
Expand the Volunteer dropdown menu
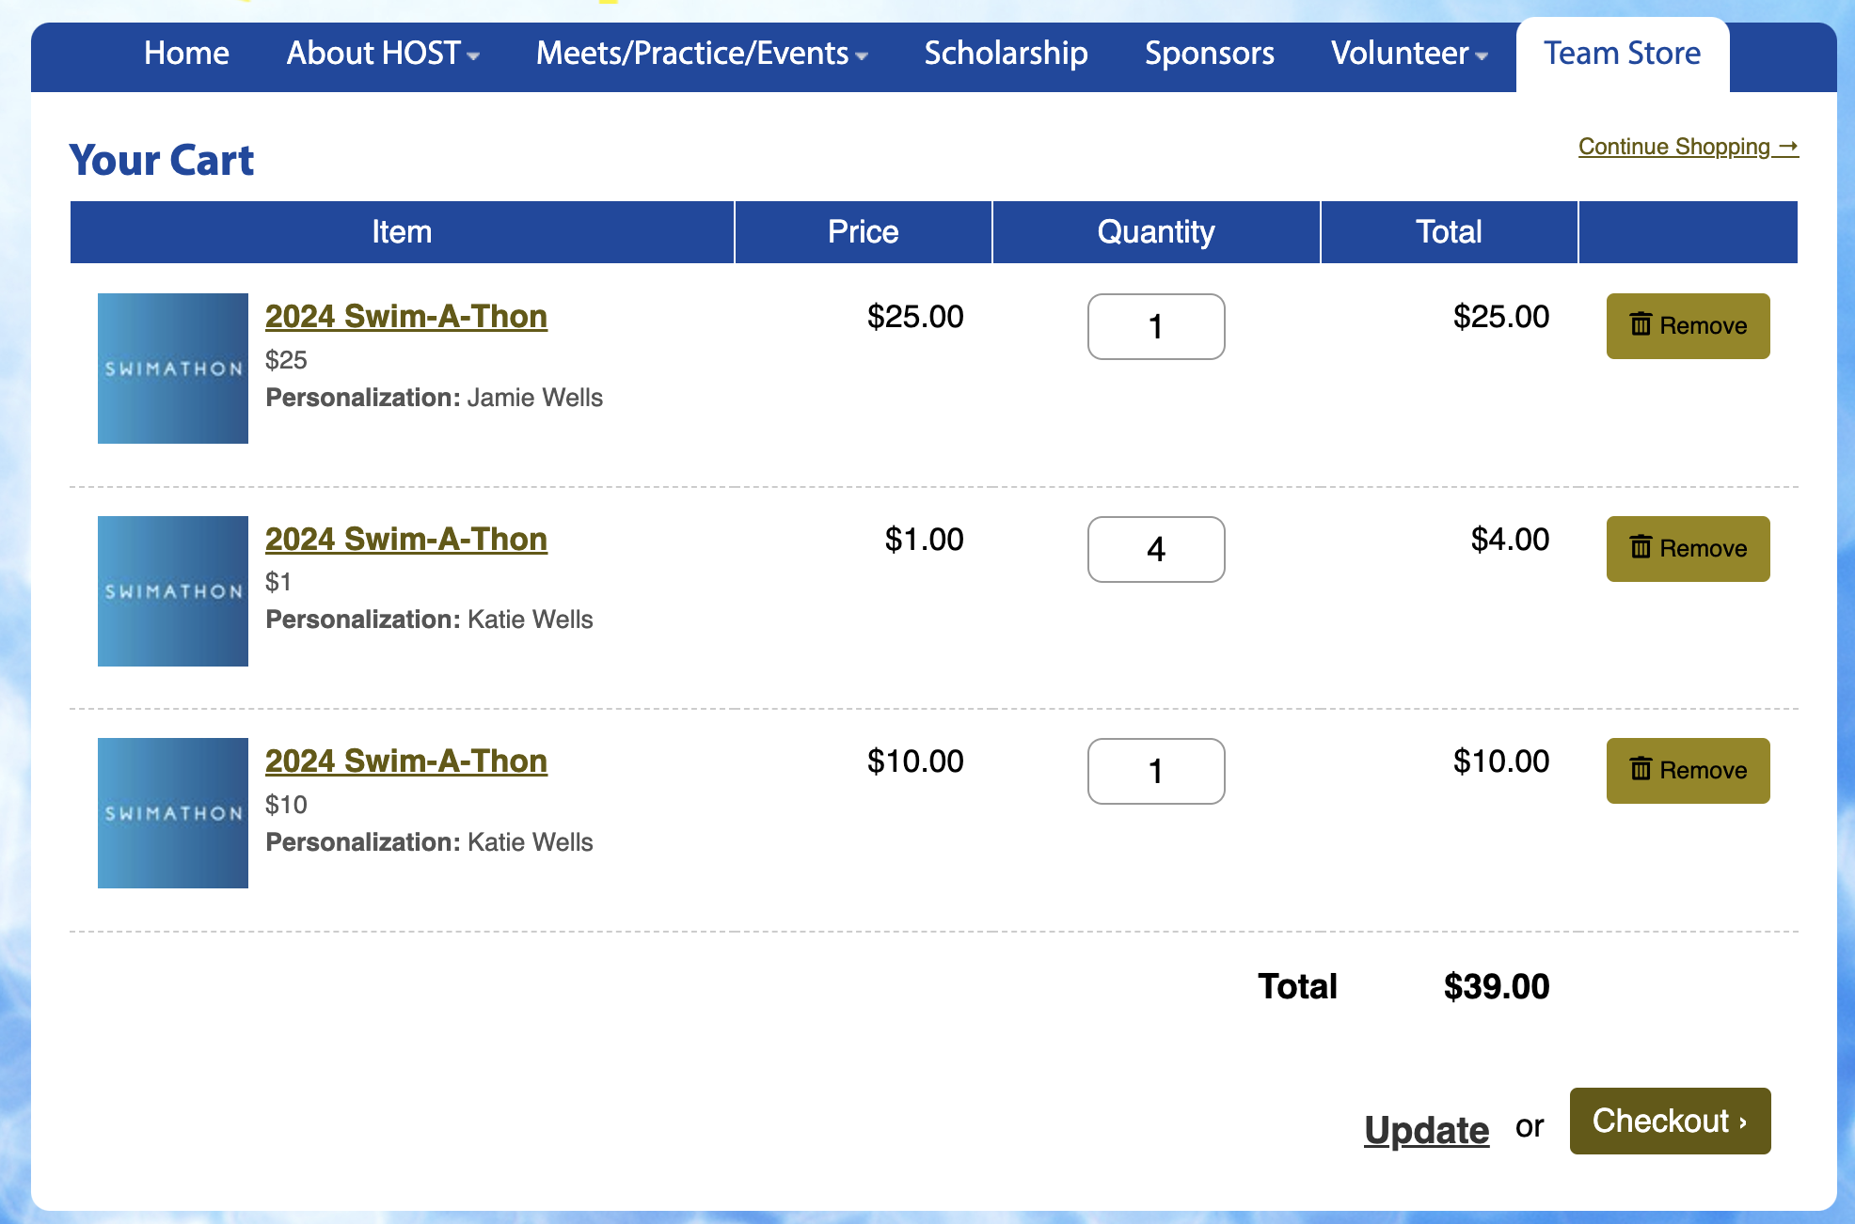point(1409,54)
